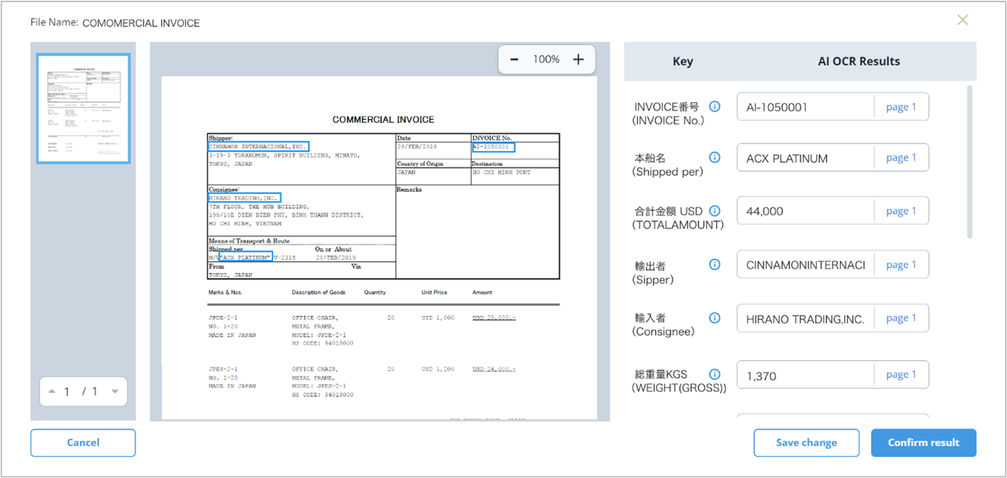Edit the ACX PLATINUM field
Image resolution: width=1007 pixels, height=478 pixels.
pyautogui.click(x=806, y=158)
